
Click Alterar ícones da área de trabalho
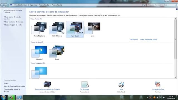[x=12, y=18]
